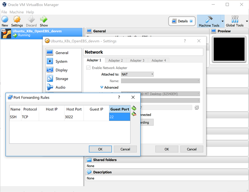Switch to Adapter 4 tab
The height and width of the screenshot is (192, 249).
pos(159,60)
